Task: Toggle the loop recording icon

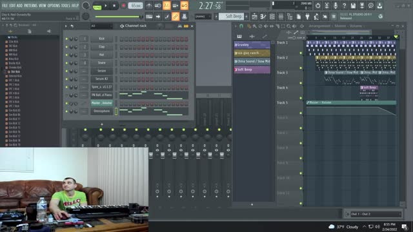Action: pyautogui.click(x=185, y=6)
